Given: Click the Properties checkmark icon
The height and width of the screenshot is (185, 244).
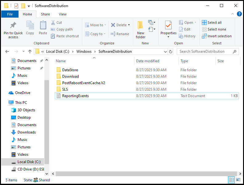Looking at the screenshot, I should (169, 25).
